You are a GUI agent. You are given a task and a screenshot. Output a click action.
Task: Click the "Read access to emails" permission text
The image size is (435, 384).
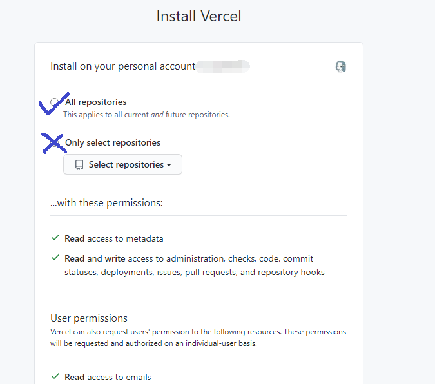point(108,377)
